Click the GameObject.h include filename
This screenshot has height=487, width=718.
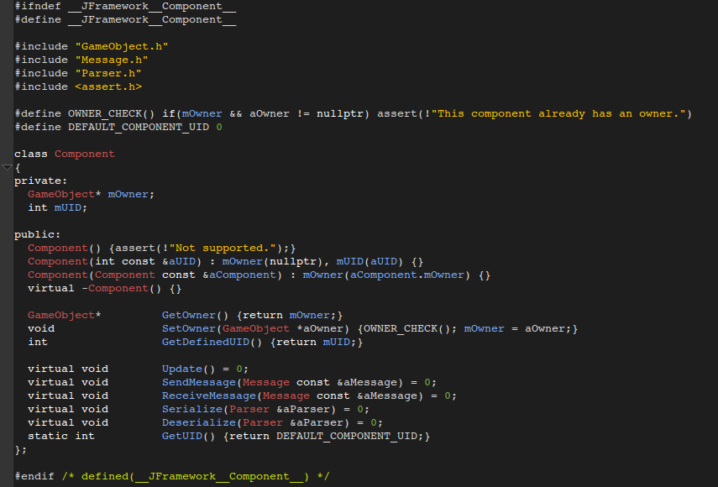122,46
